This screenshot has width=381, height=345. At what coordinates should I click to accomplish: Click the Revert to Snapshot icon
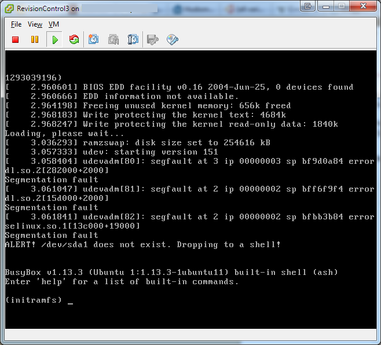113,39
